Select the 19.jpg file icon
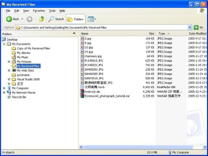208x156 pixels. 82,52
